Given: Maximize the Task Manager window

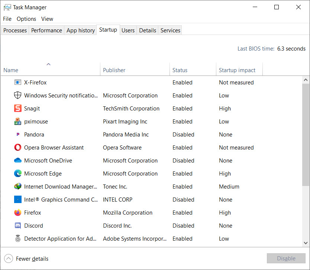Looking at the screenshot, I should click(277, 7).
